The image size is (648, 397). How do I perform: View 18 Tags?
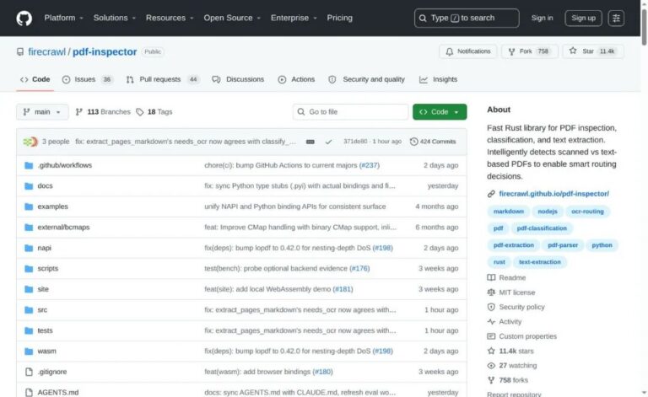point(154,112)
